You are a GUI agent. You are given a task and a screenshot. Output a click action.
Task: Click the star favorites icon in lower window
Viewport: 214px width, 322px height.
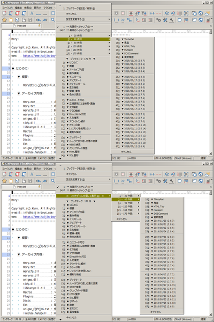pyautogui.click(x=4, y=181)
